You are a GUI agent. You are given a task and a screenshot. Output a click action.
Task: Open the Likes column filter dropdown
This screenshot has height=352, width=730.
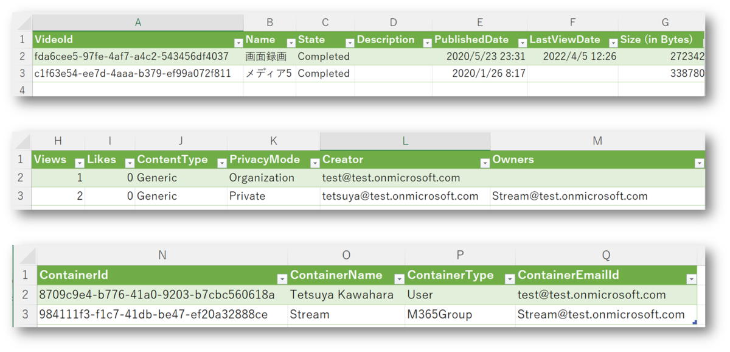[x=130, y=163]
